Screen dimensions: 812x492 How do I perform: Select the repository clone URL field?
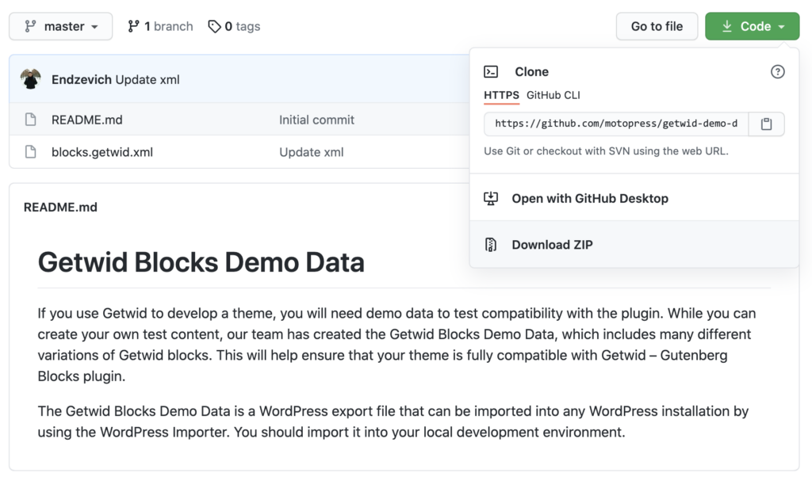coord(616,124)
